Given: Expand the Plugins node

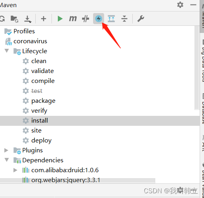Looking at the screenshot, I should (x=6, y=150).
